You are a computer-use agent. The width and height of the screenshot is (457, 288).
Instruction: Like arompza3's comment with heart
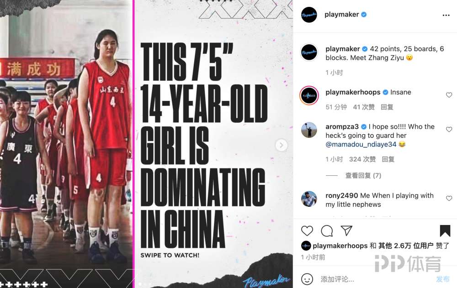449,129
